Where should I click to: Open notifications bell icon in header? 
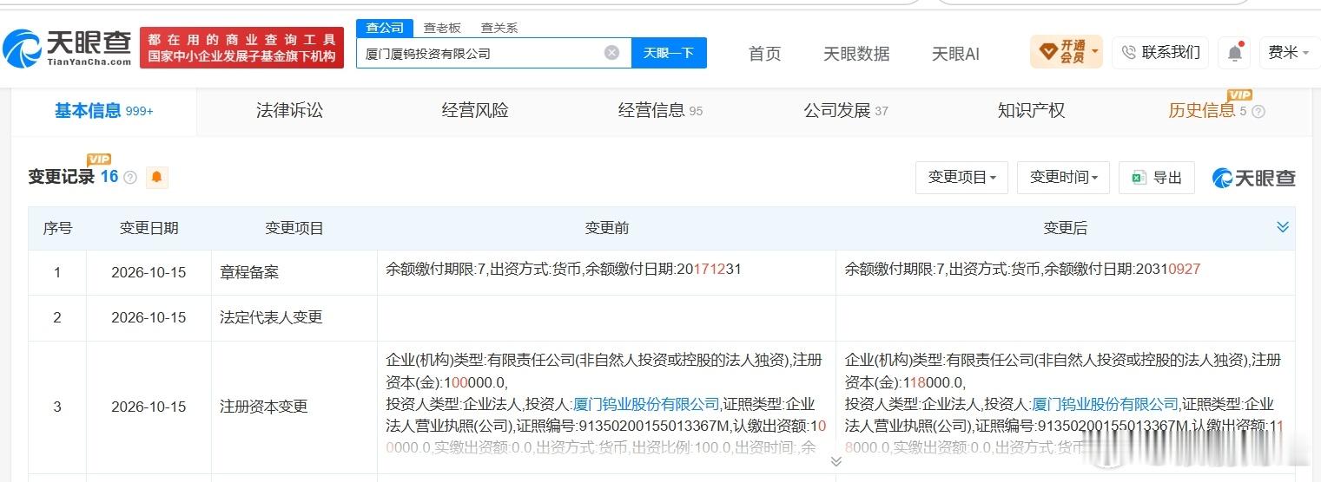1234,53
